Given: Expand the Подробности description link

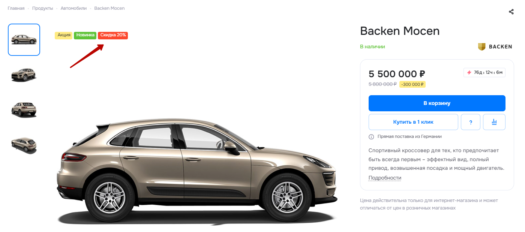Looking at the screenshot, I should 385,178.
